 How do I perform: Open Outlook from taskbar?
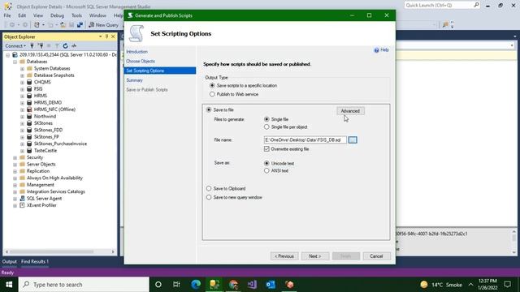[271, 285]
